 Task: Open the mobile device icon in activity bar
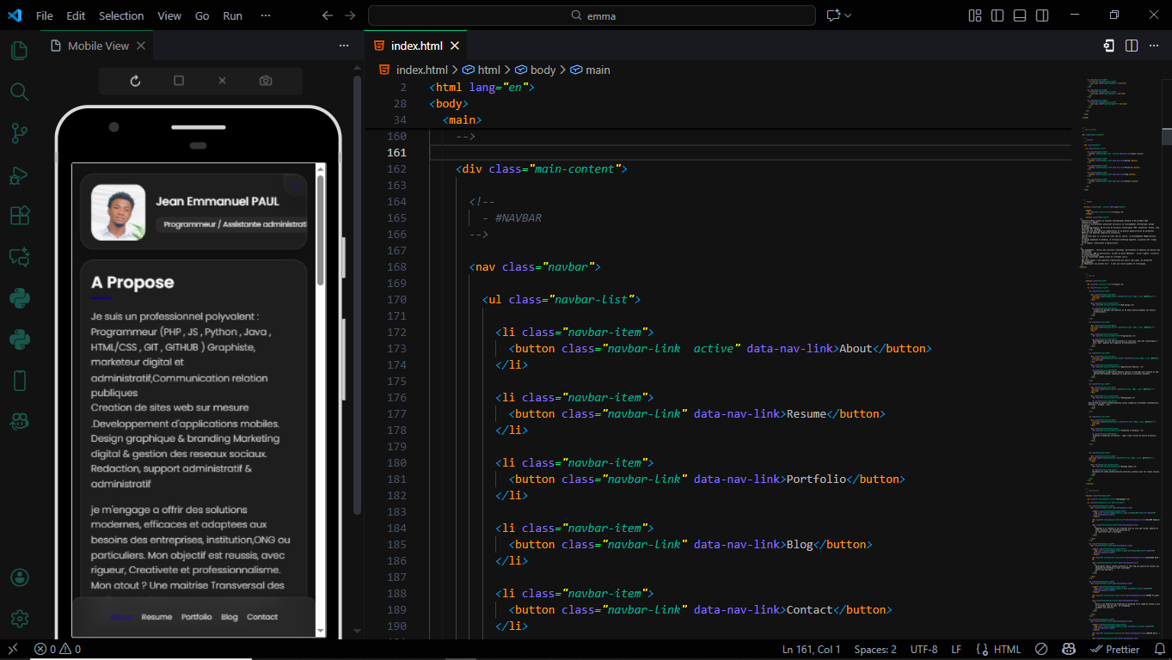coord(19,381)
